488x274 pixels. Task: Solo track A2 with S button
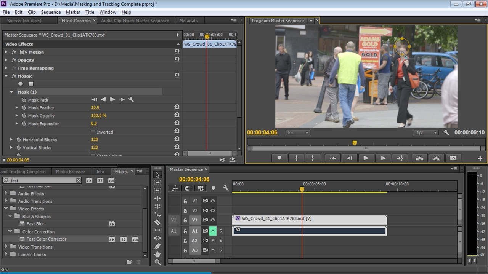point(220,241)
